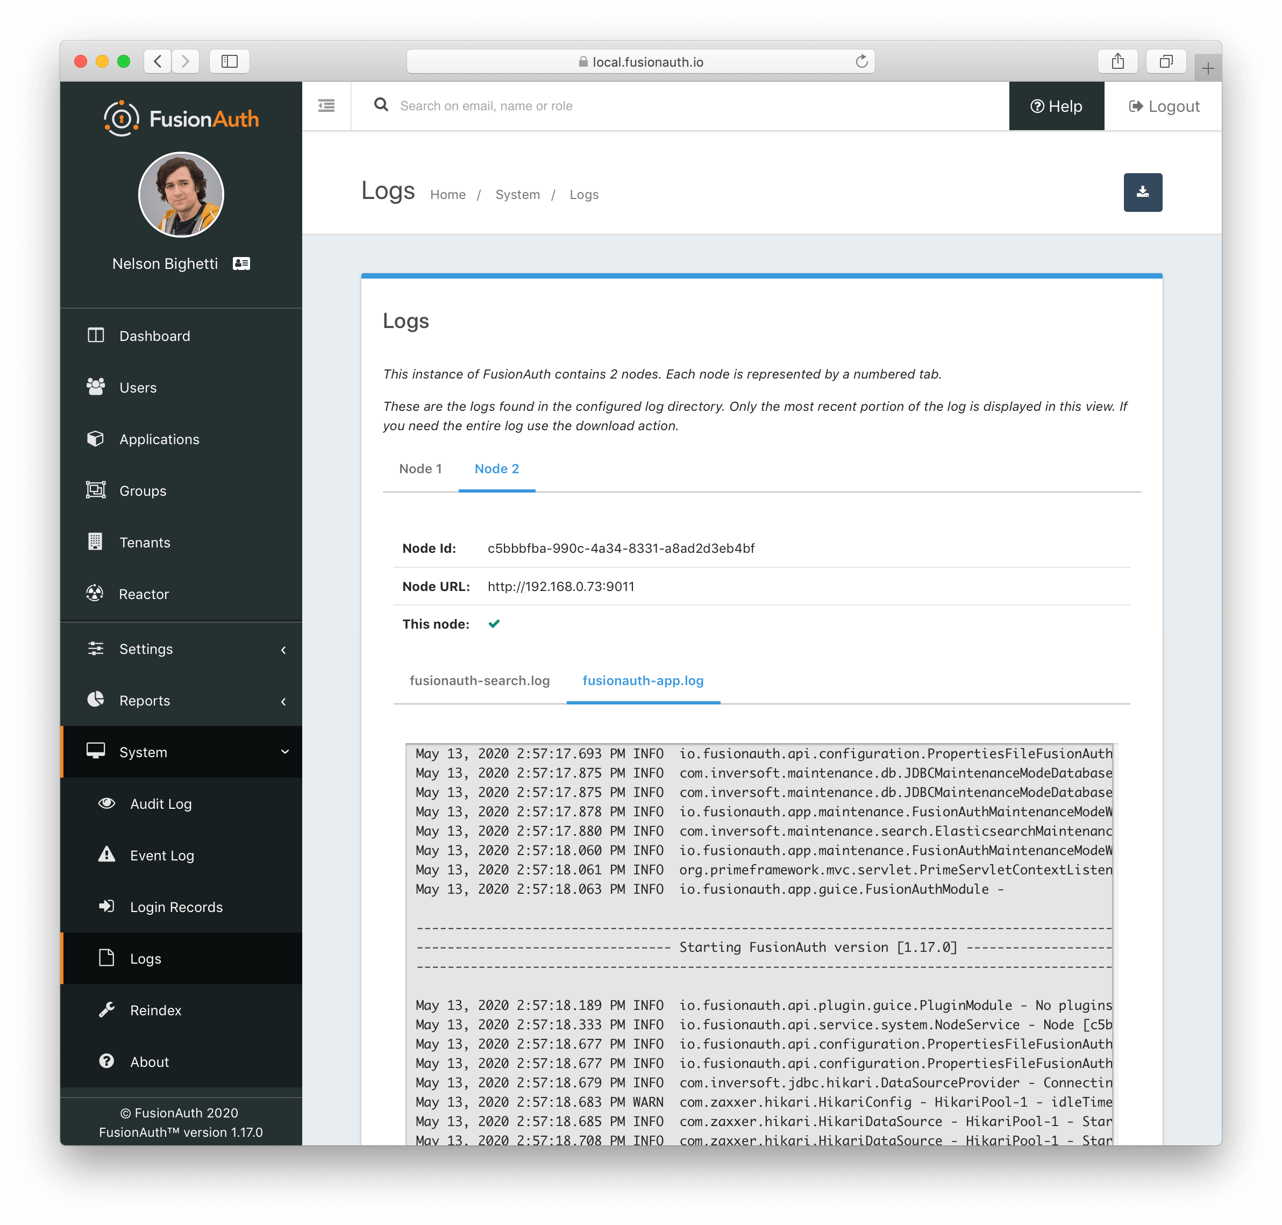Click the About sidebar link

coord(150,1063)
